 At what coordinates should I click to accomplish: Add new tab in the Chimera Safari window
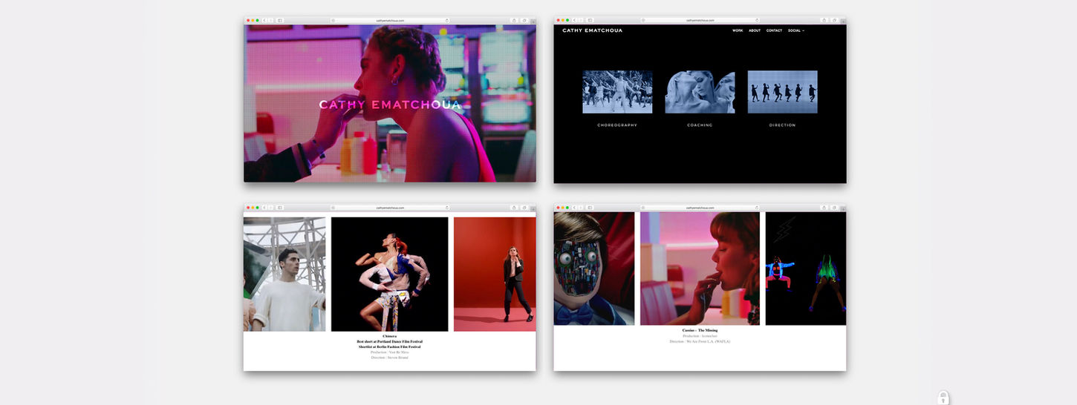tap(533, 208)
